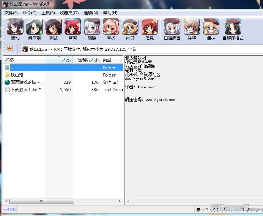
Task: Select the 秋山澪 folder row name
Action: coord(17,75)
